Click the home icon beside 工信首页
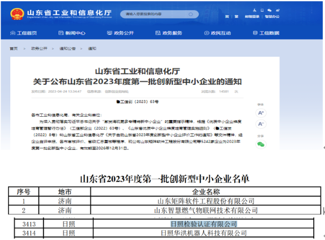Screen dimensions: 325x240 point(12,33)
